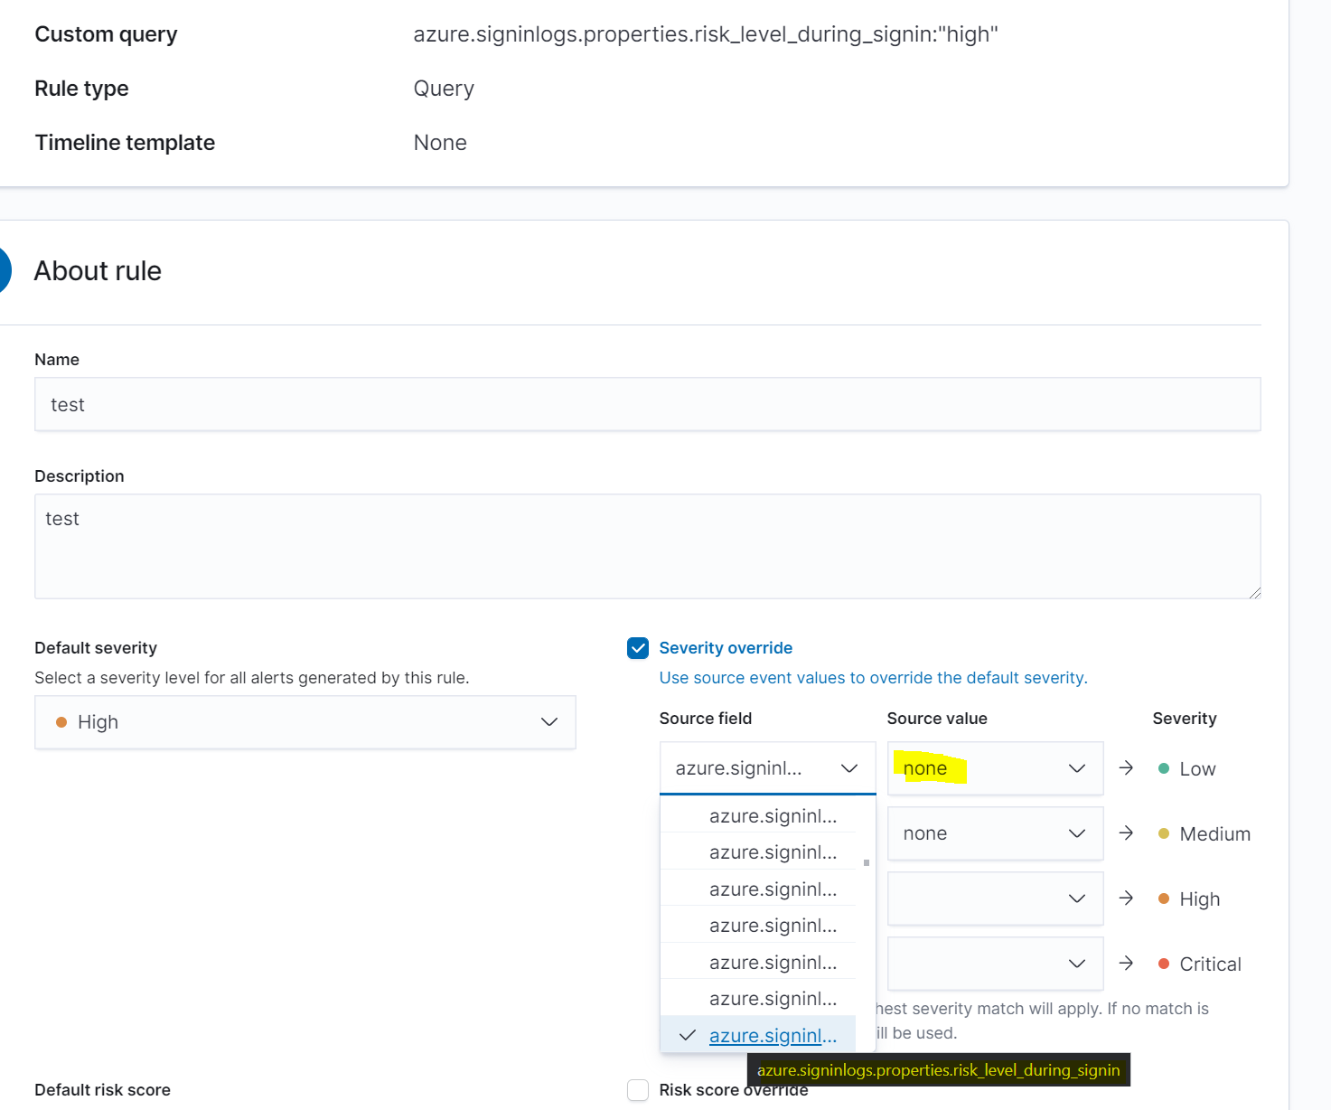Click the yellow dot beside Medium severity

coord(1162,833)
